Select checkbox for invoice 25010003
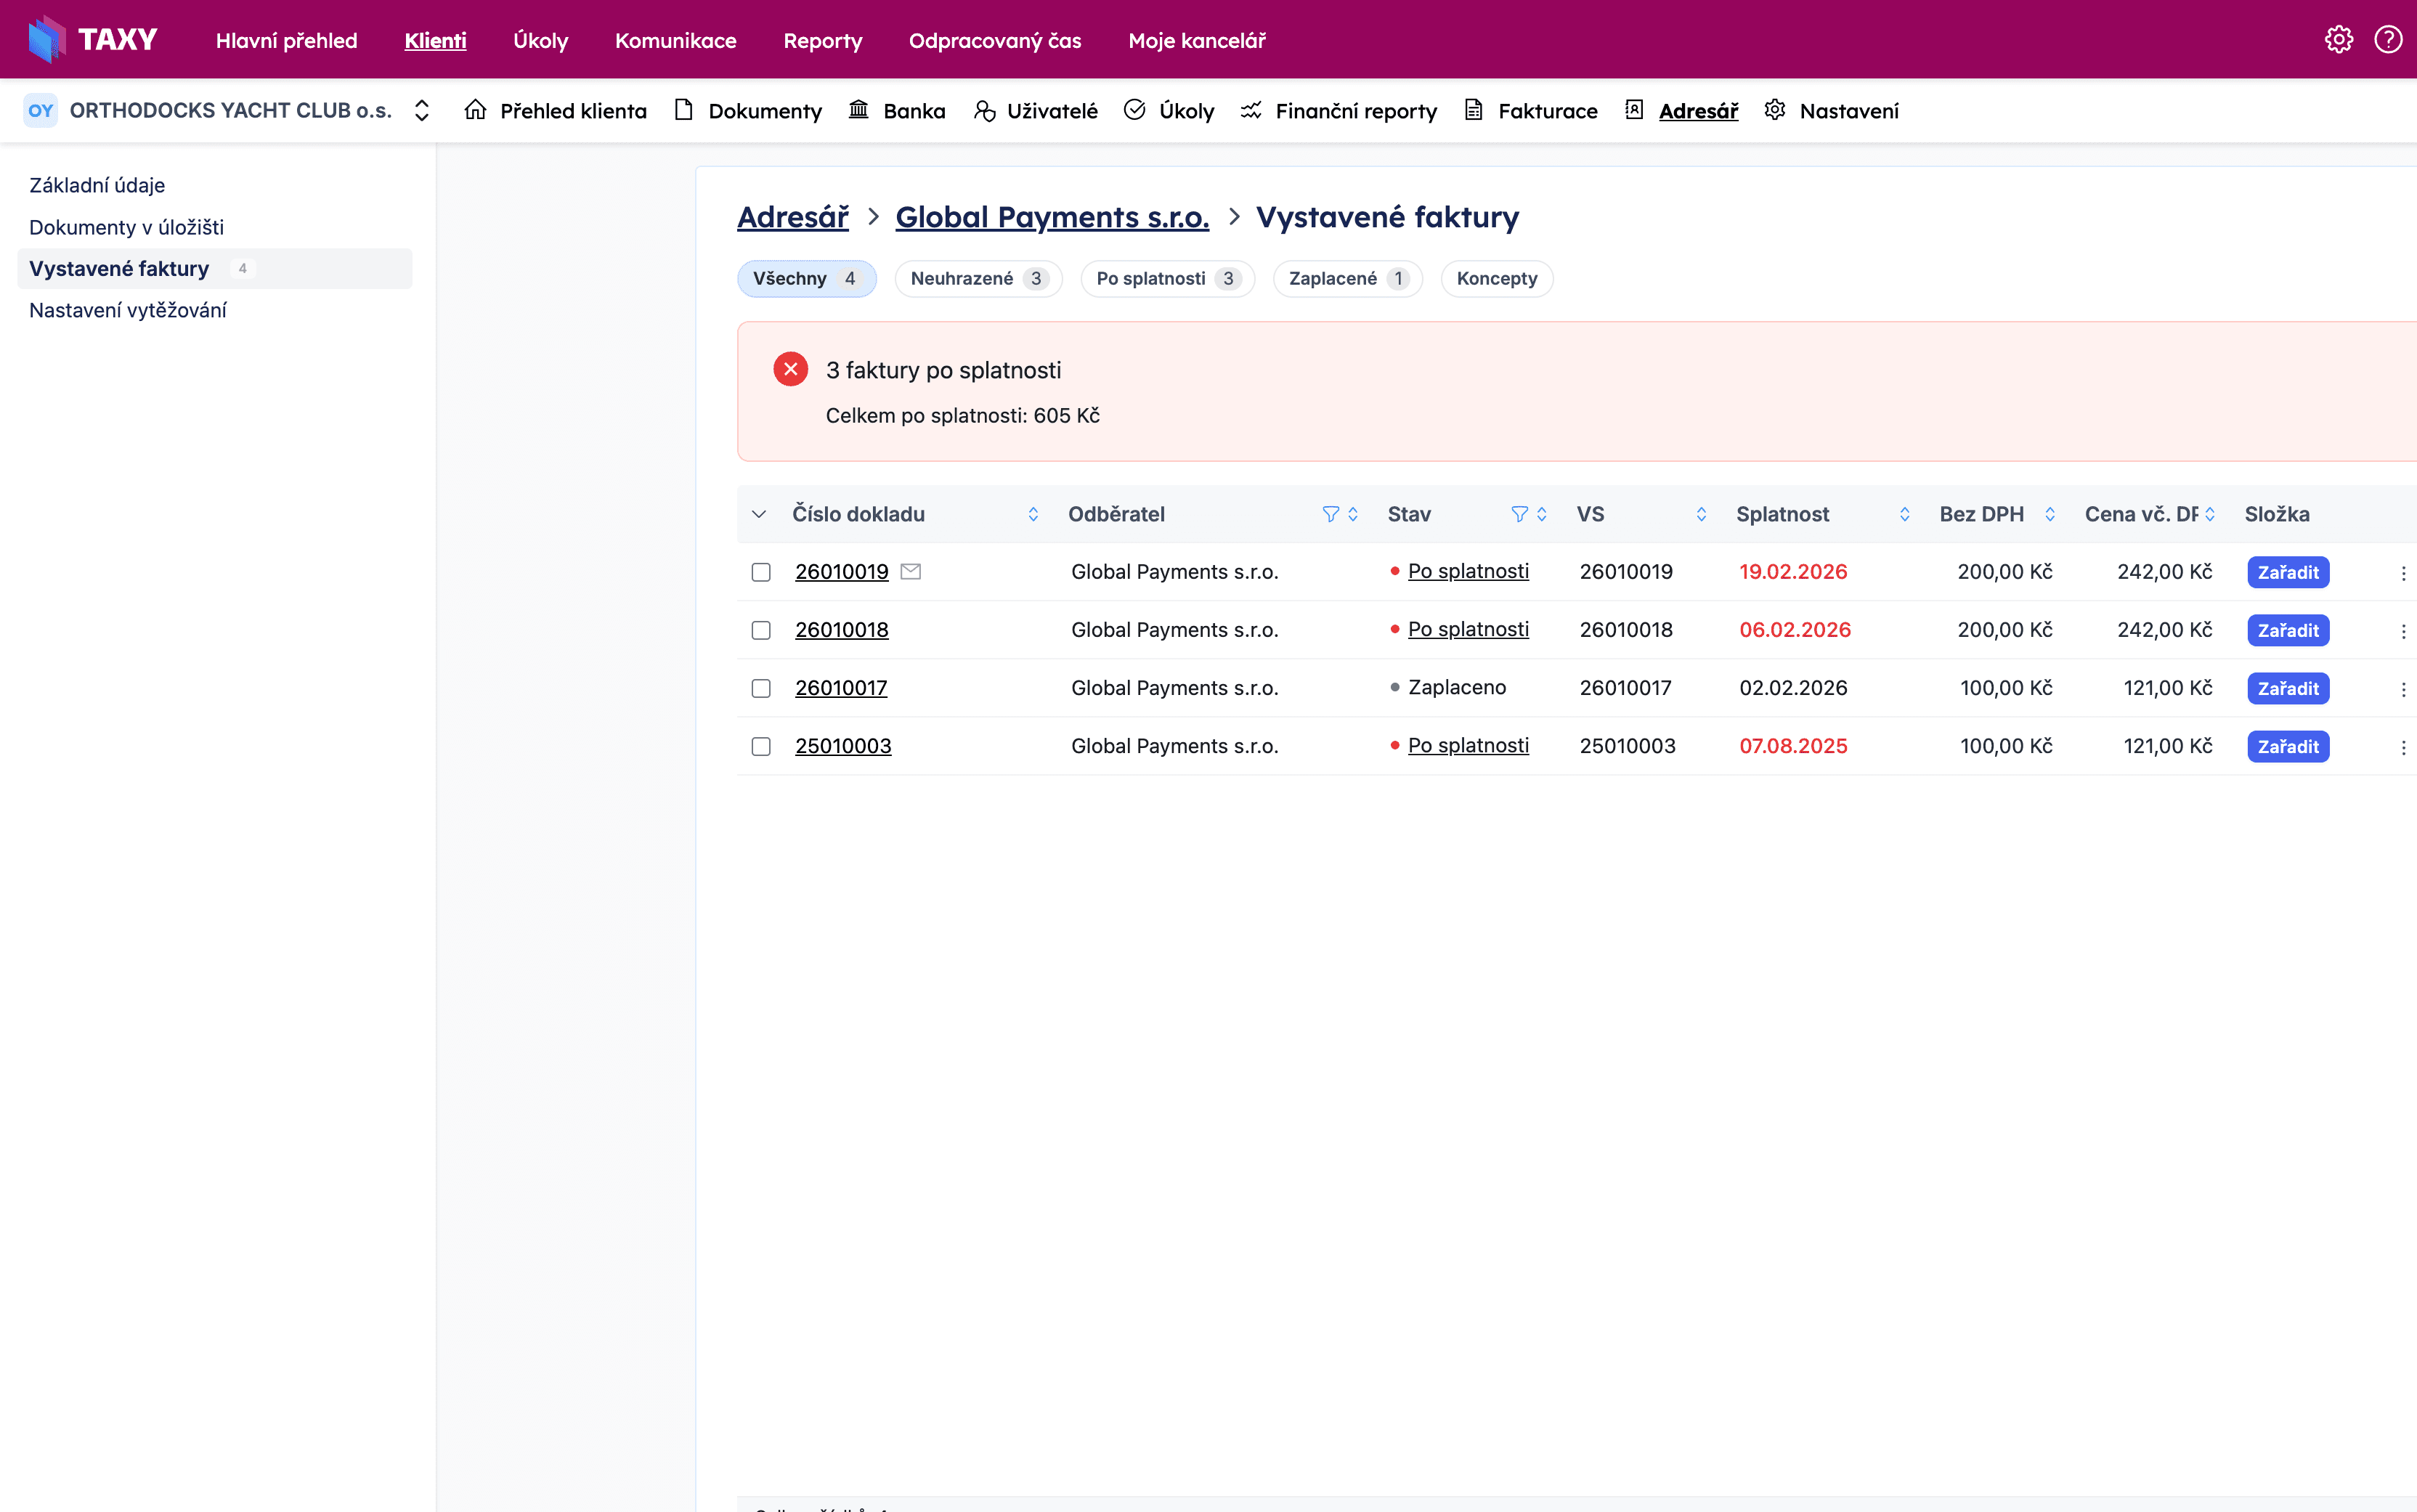The width and height of the screenshot is (2417, 1512). [x=761, y=746]
